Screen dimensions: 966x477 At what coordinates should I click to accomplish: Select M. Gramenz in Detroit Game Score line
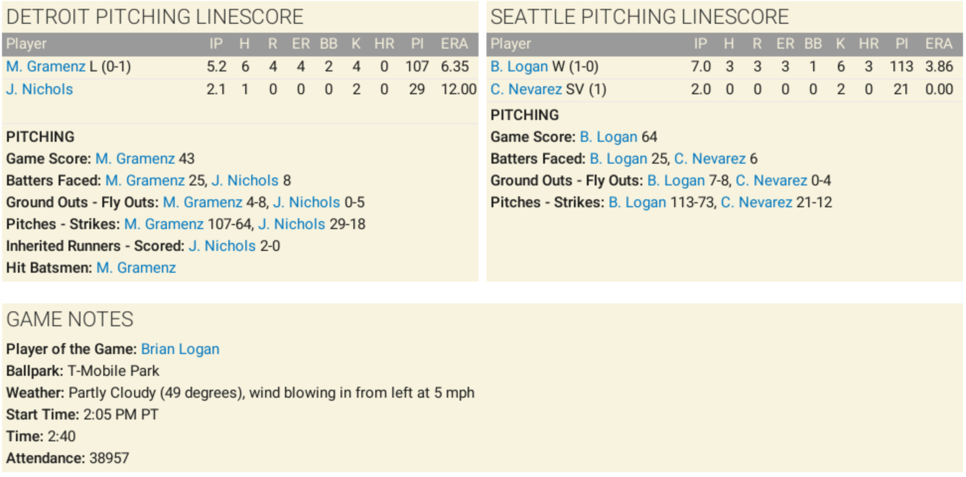(x=135, y=159)
